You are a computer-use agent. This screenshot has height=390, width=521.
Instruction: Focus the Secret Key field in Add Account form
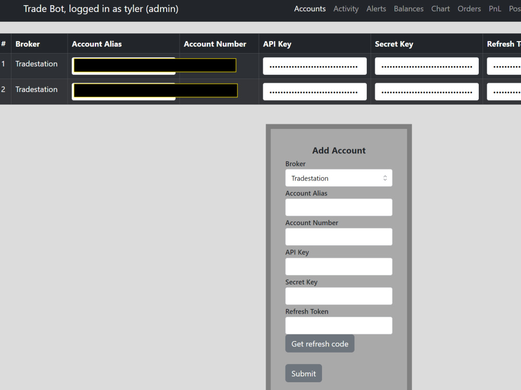(x=339, y=296)
